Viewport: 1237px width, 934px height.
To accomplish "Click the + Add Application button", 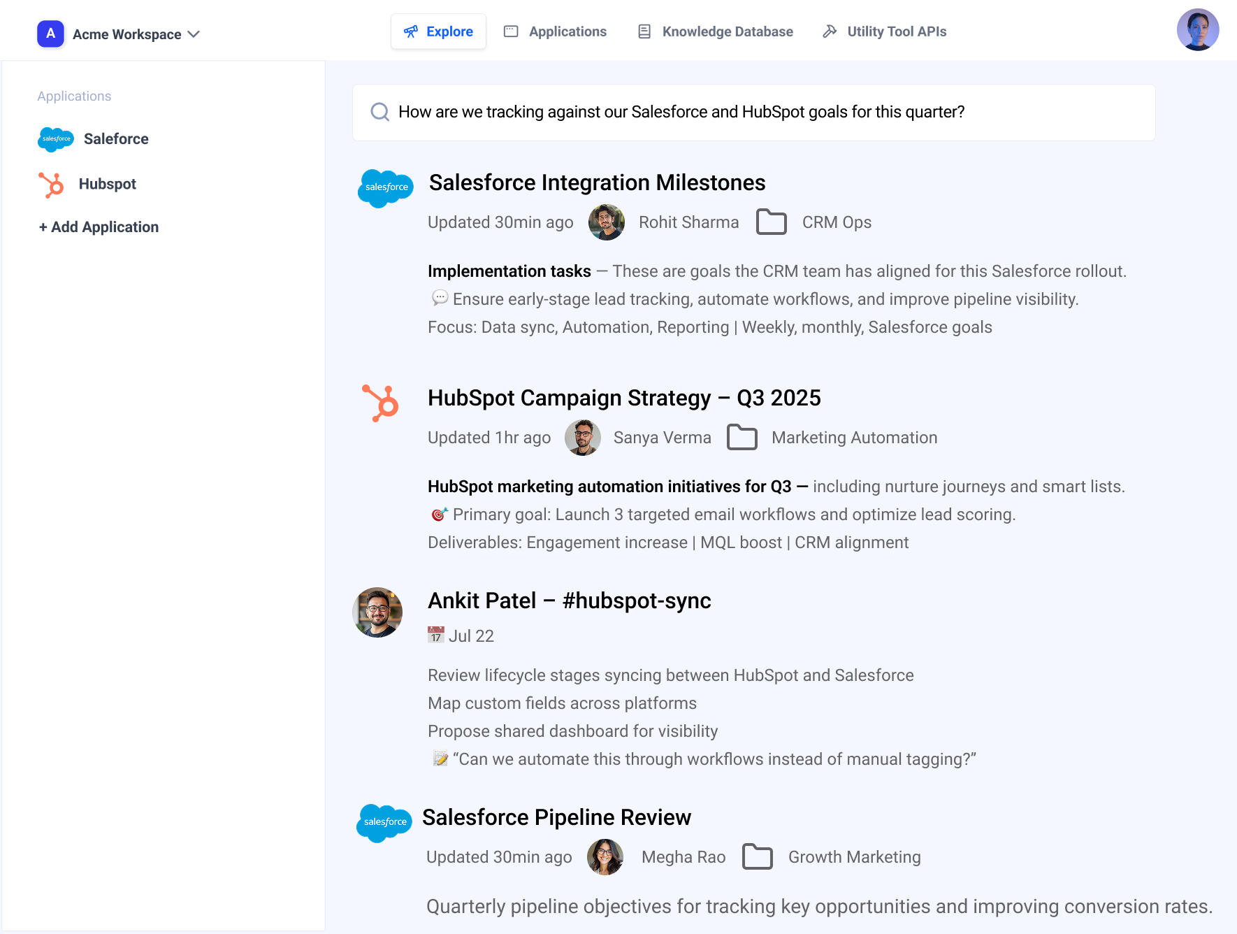I will pos(99,227).
